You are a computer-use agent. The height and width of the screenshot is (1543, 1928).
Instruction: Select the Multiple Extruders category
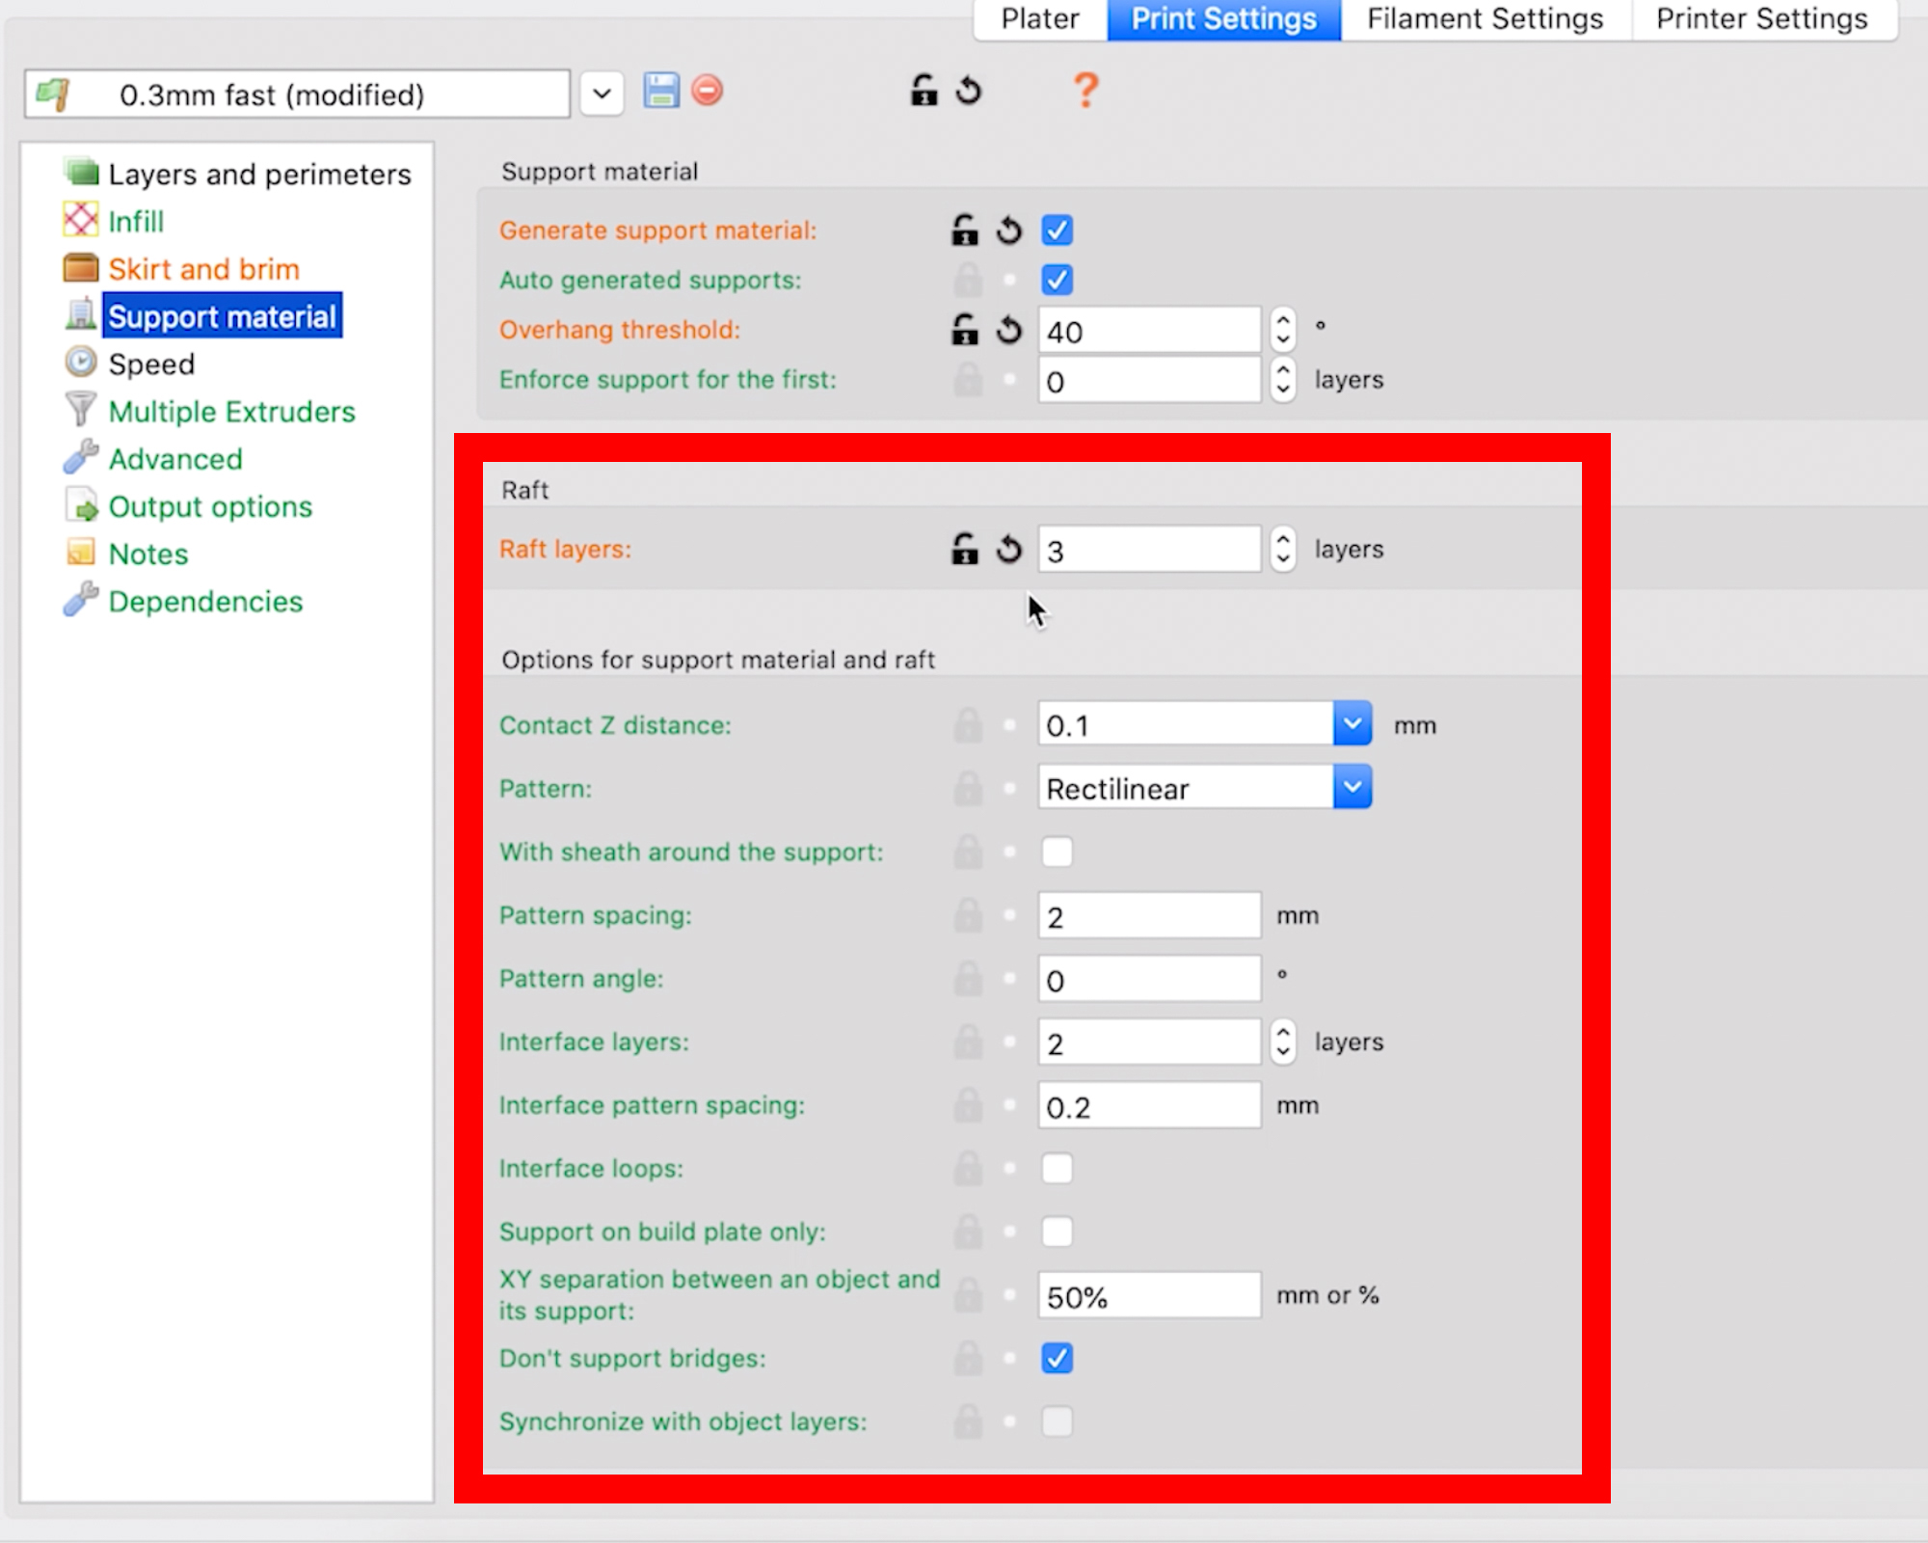pos(231,411)
